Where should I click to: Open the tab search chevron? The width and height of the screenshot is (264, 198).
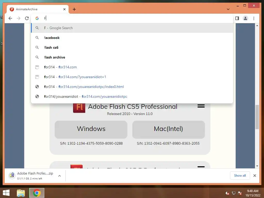228,9
